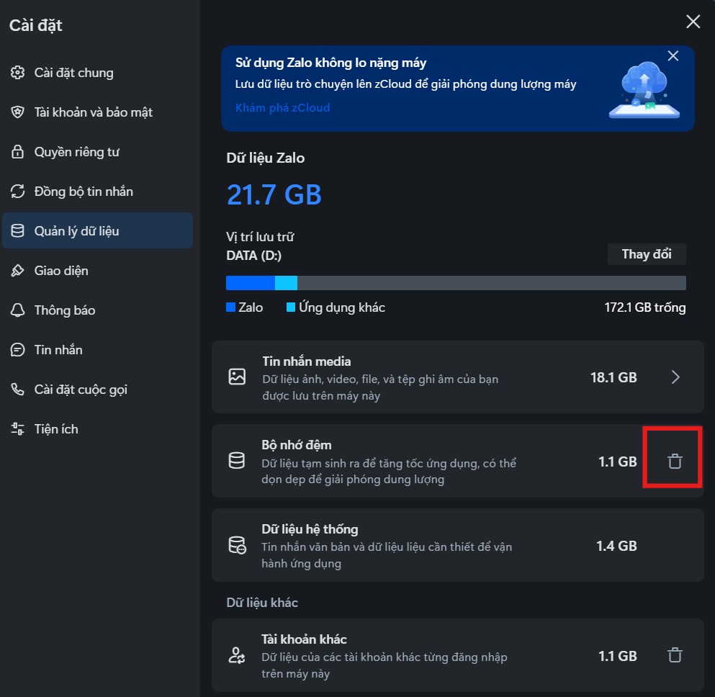Click the gear icon beside Cài đặt chung
Image resolution: width=715 pixels, height=697 pixels.
[x=17, y=73]
